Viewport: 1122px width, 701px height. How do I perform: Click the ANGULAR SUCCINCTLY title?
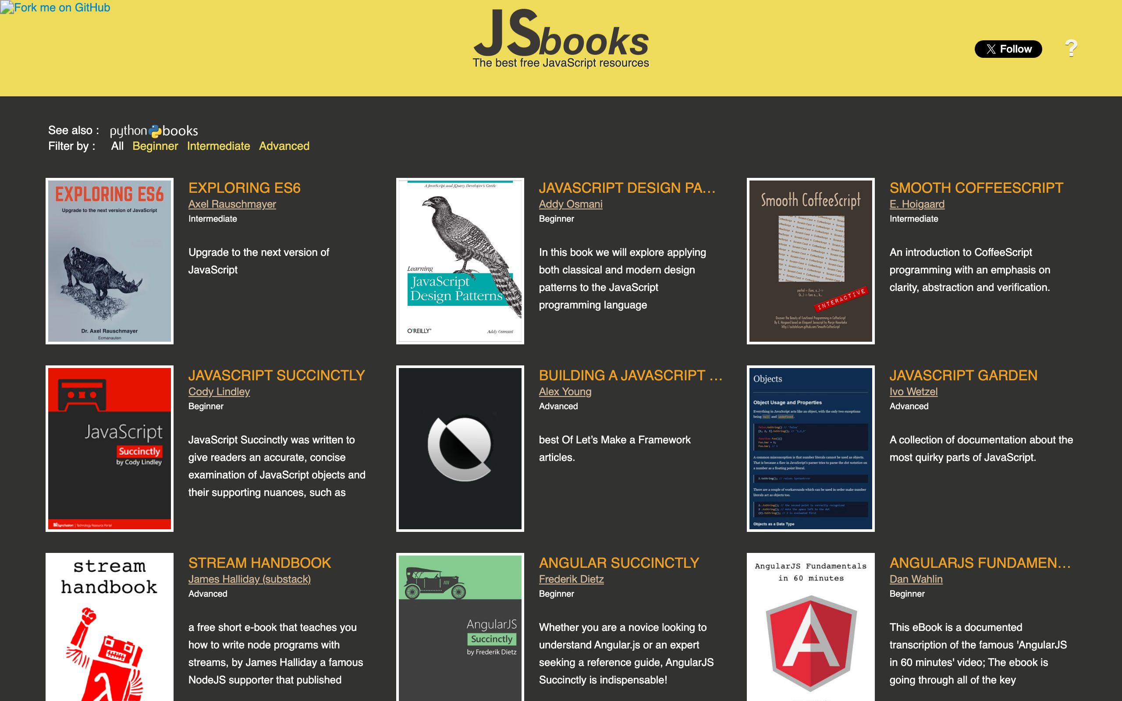(x=618, y=563)
